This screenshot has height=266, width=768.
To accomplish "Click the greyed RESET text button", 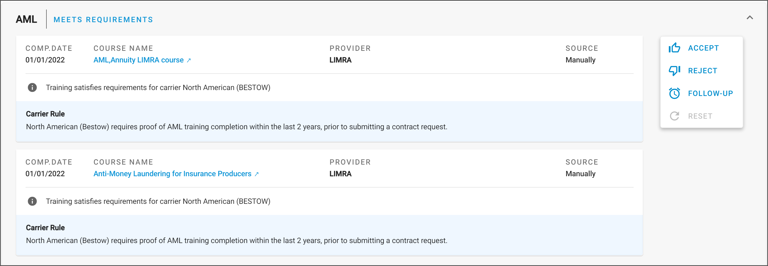I will coord(700,116).
